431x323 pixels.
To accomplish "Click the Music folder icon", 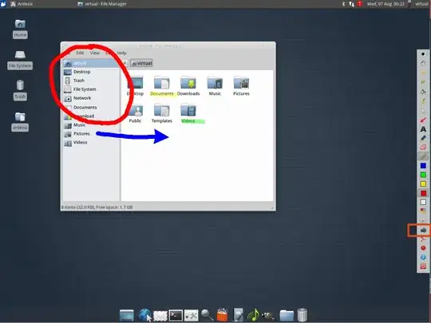I will point(215,83).
